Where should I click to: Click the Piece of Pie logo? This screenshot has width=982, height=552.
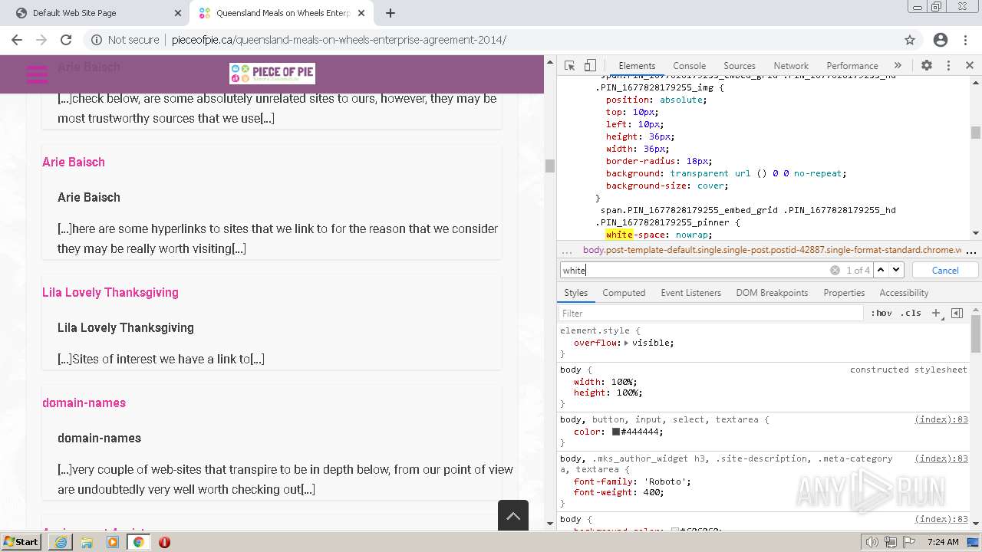(272, 74)
